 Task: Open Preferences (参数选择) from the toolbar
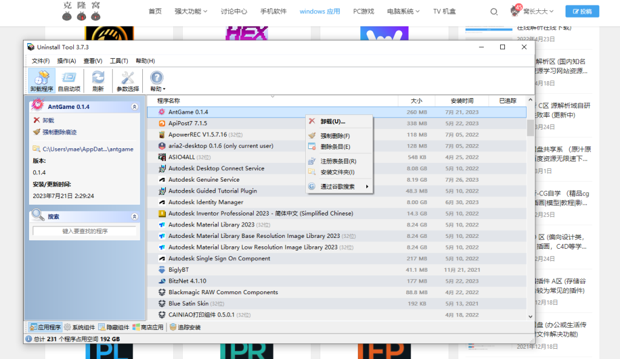pos(128,81)
